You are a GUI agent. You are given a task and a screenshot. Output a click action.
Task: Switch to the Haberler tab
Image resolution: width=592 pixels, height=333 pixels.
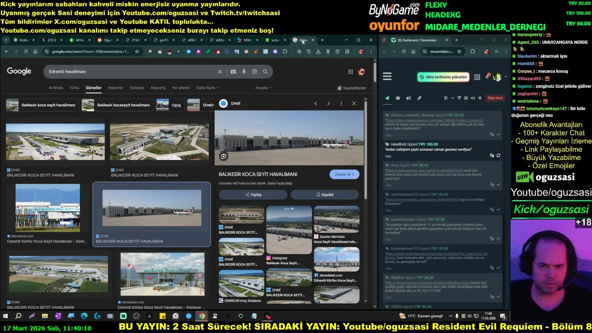point(116,88)
